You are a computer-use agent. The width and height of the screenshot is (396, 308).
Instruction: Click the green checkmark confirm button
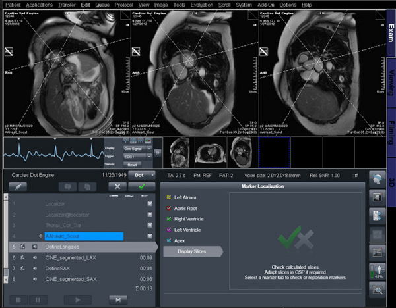tap(142, 187)
